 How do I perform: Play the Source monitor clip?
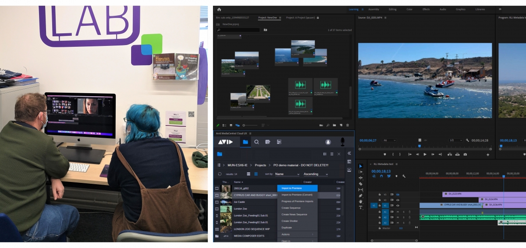tap(425, 154)
